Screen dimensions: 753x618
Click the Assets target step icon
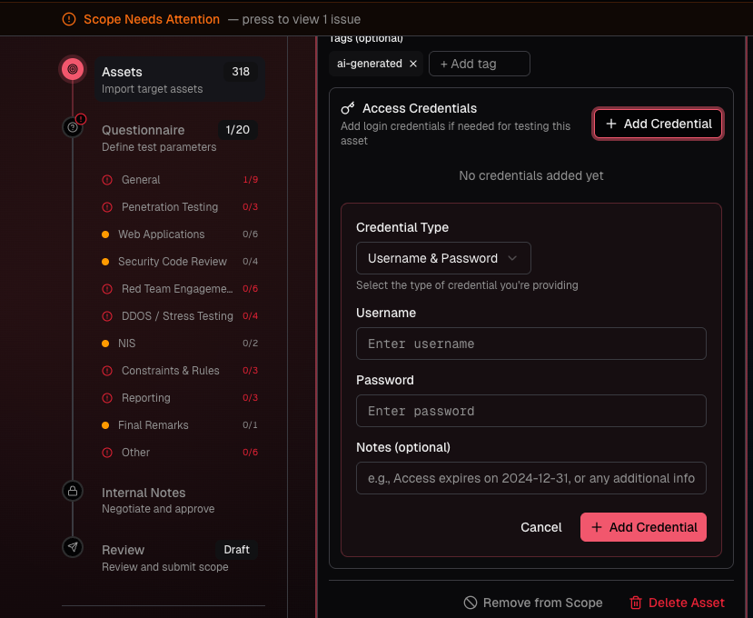[x=73, y=69]
